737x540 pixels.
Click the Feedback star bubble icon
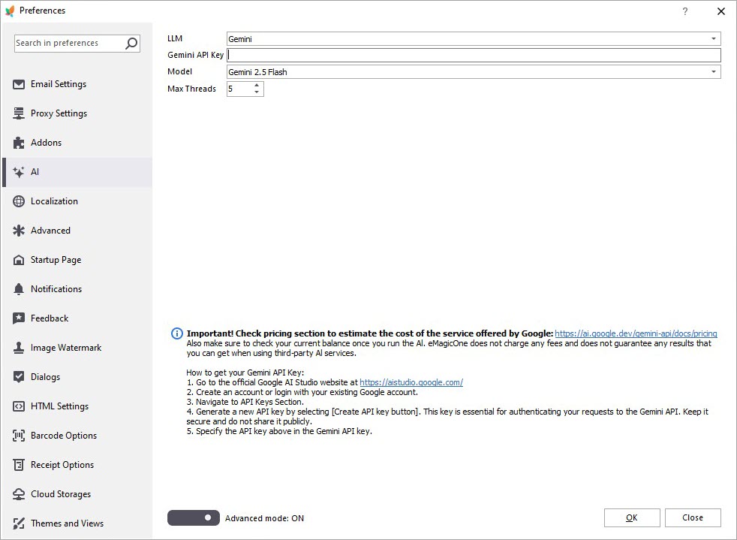[x=19, y=318]
